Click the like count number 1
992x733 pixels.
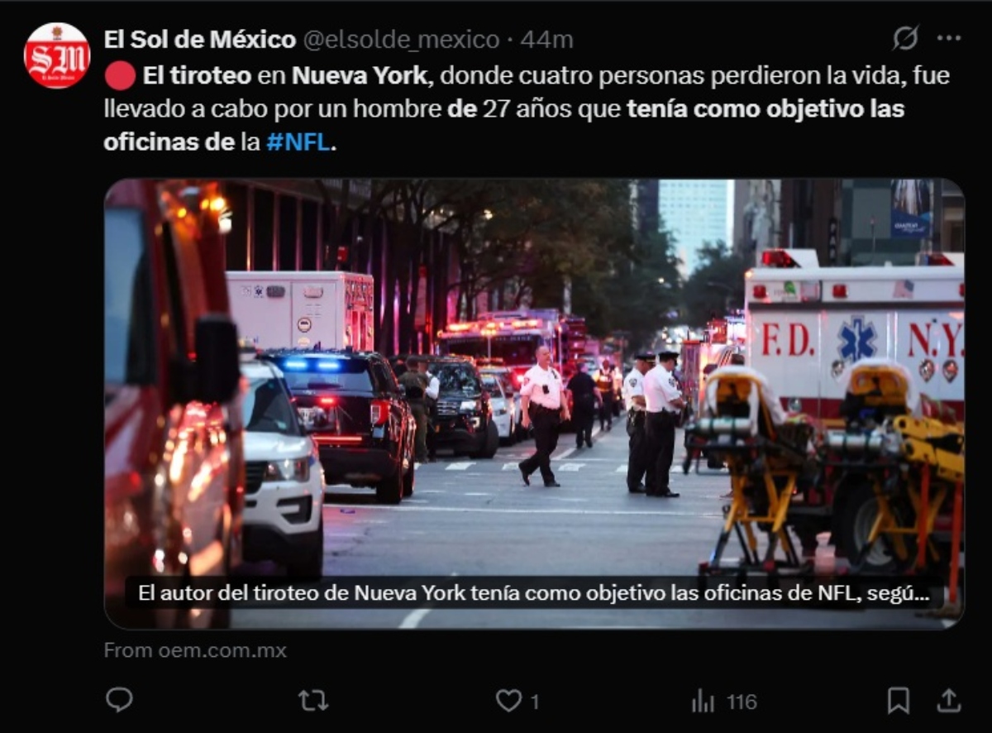(x=534, y=702)
